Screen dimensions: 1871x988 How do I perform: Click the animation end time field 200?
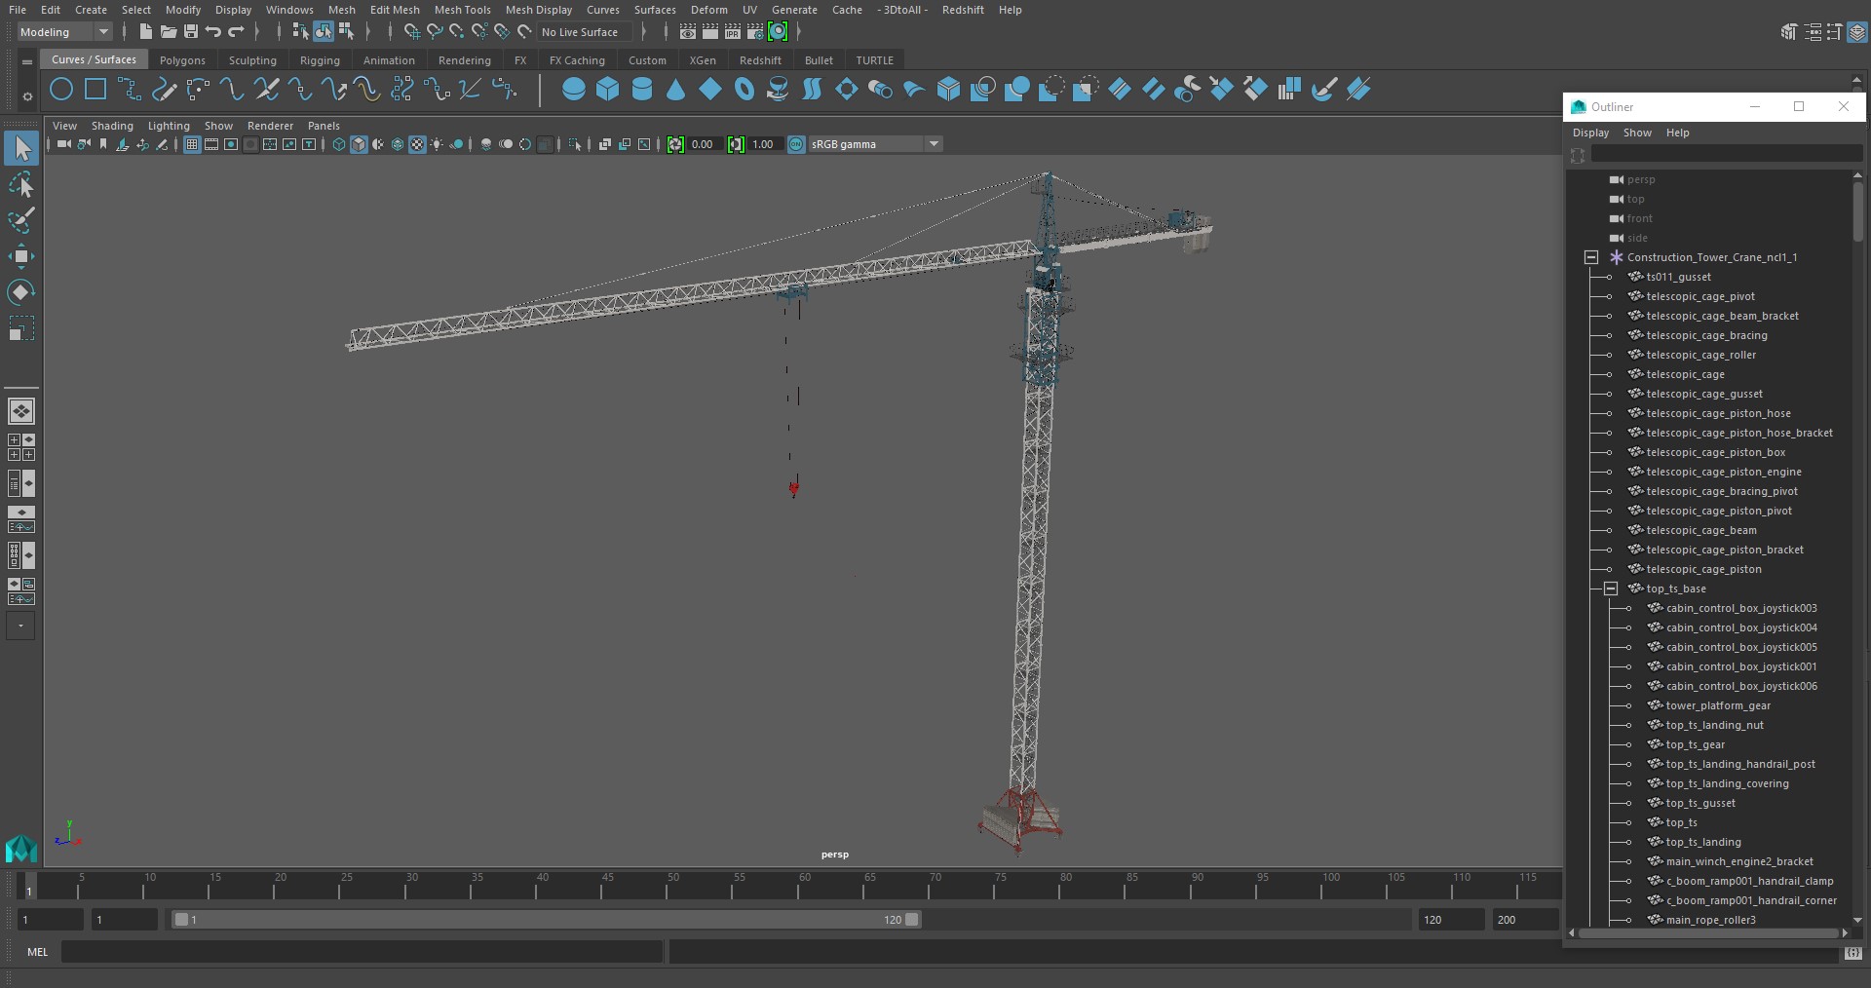point(1525,919)
